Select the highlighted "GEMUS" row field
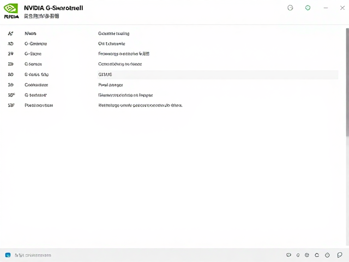The height and width of the screenshot is (262, 349). [x=218, y=74]
